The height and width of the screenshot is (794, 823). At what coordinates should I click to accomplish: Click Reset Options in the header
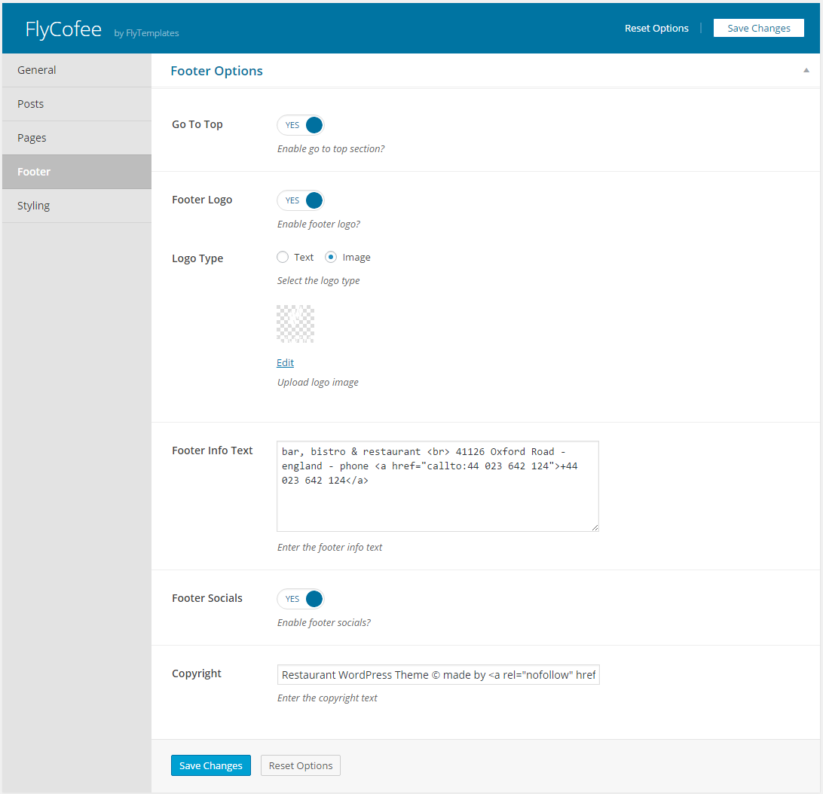click(656, 29)
